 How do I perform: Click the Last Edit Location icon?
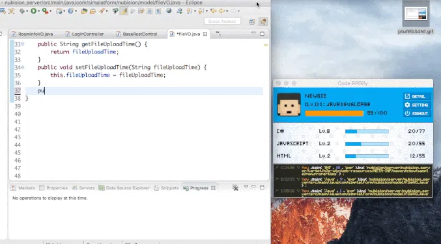[x=214, y=11]
